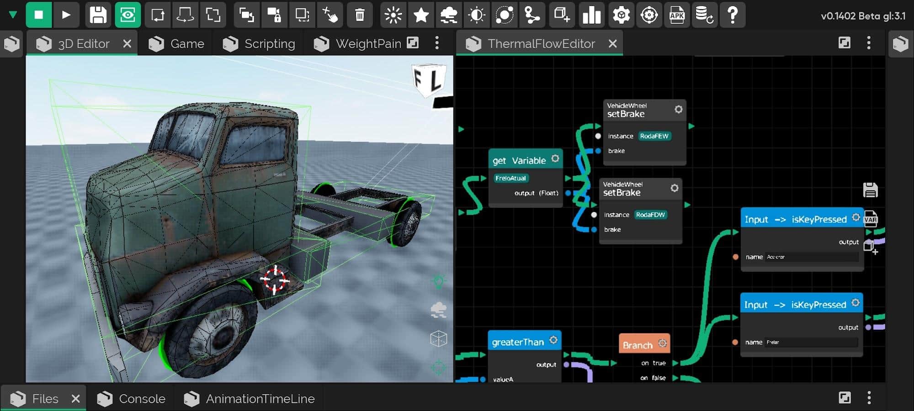Toggle the green eye preview mode button
The width and height of the screenshot is (914, 411).
[x=128, y=15]
